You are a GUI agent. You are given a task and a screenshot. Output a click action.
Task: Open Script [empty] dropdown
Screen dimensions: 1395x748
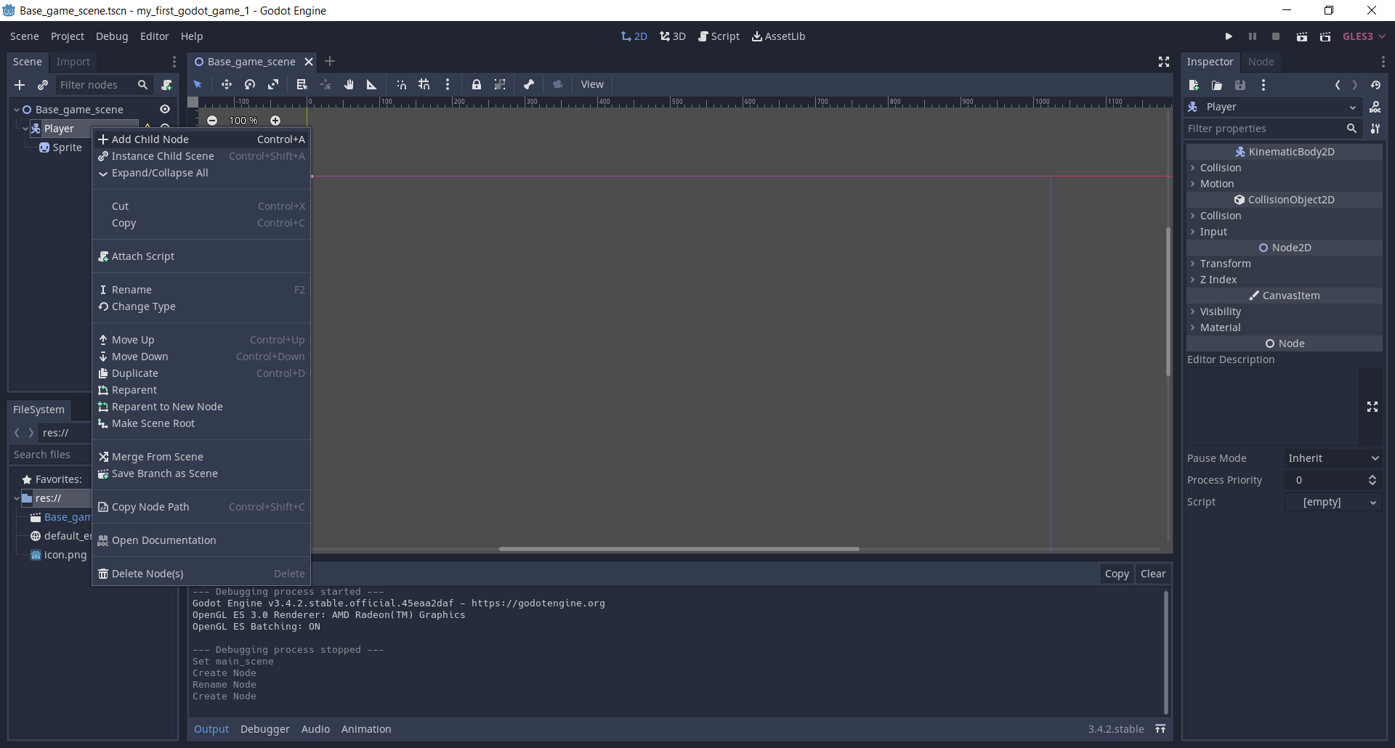[1333, 502]
